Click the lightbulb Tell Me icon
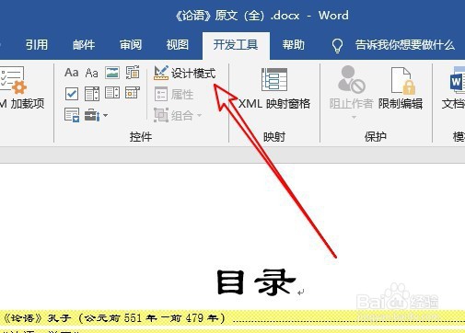Viewport: 465px width, 333px height. (337, 46)
